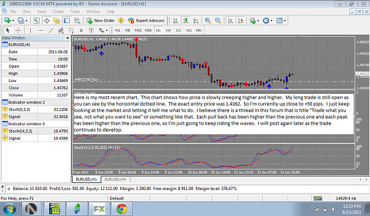Click the Expert Advisors button
The width and height of the screenshot is (370, 216).
tap(146, 21)
